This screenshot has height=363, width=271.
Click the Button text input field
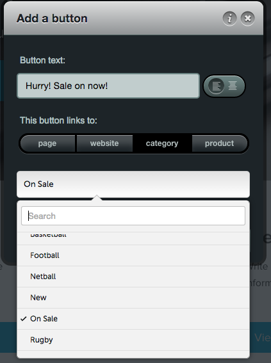pos(108,86)
